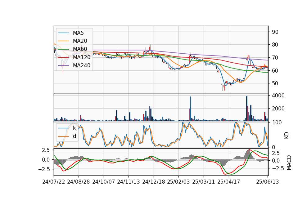
Task: Click the price axis value 90
Action: pyautogui.click(x=275, y=32)
